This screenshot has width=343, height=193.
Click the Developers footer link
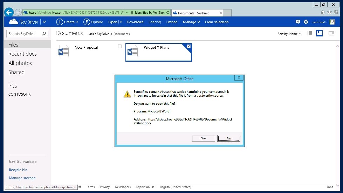coord(123,187)
